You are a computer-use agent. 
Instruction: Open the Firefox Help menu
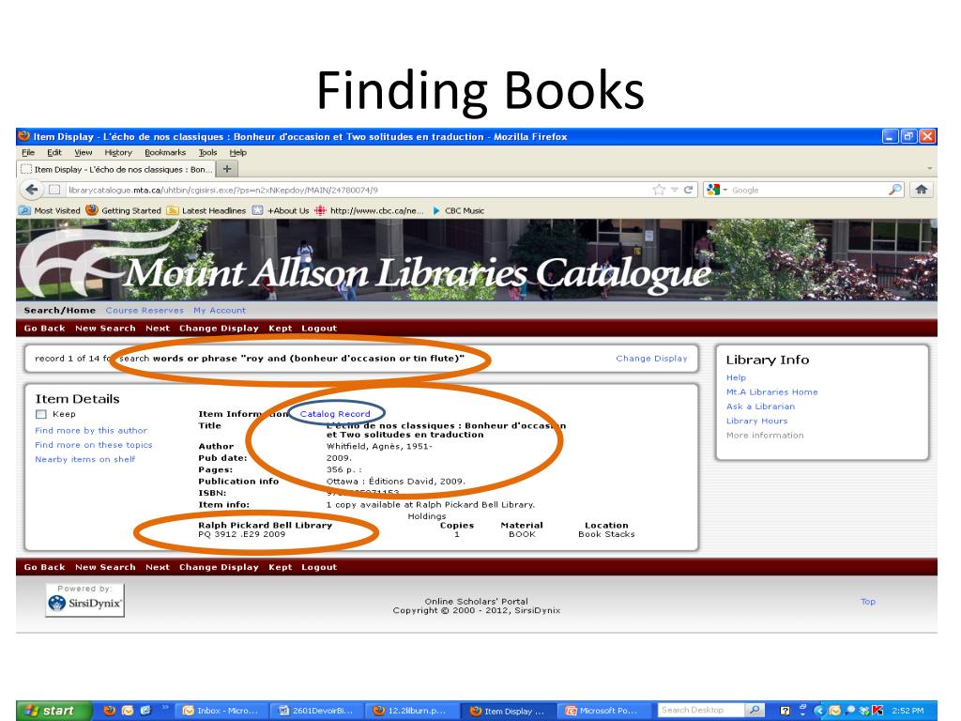pyautogui.click(x=237, y=153)
